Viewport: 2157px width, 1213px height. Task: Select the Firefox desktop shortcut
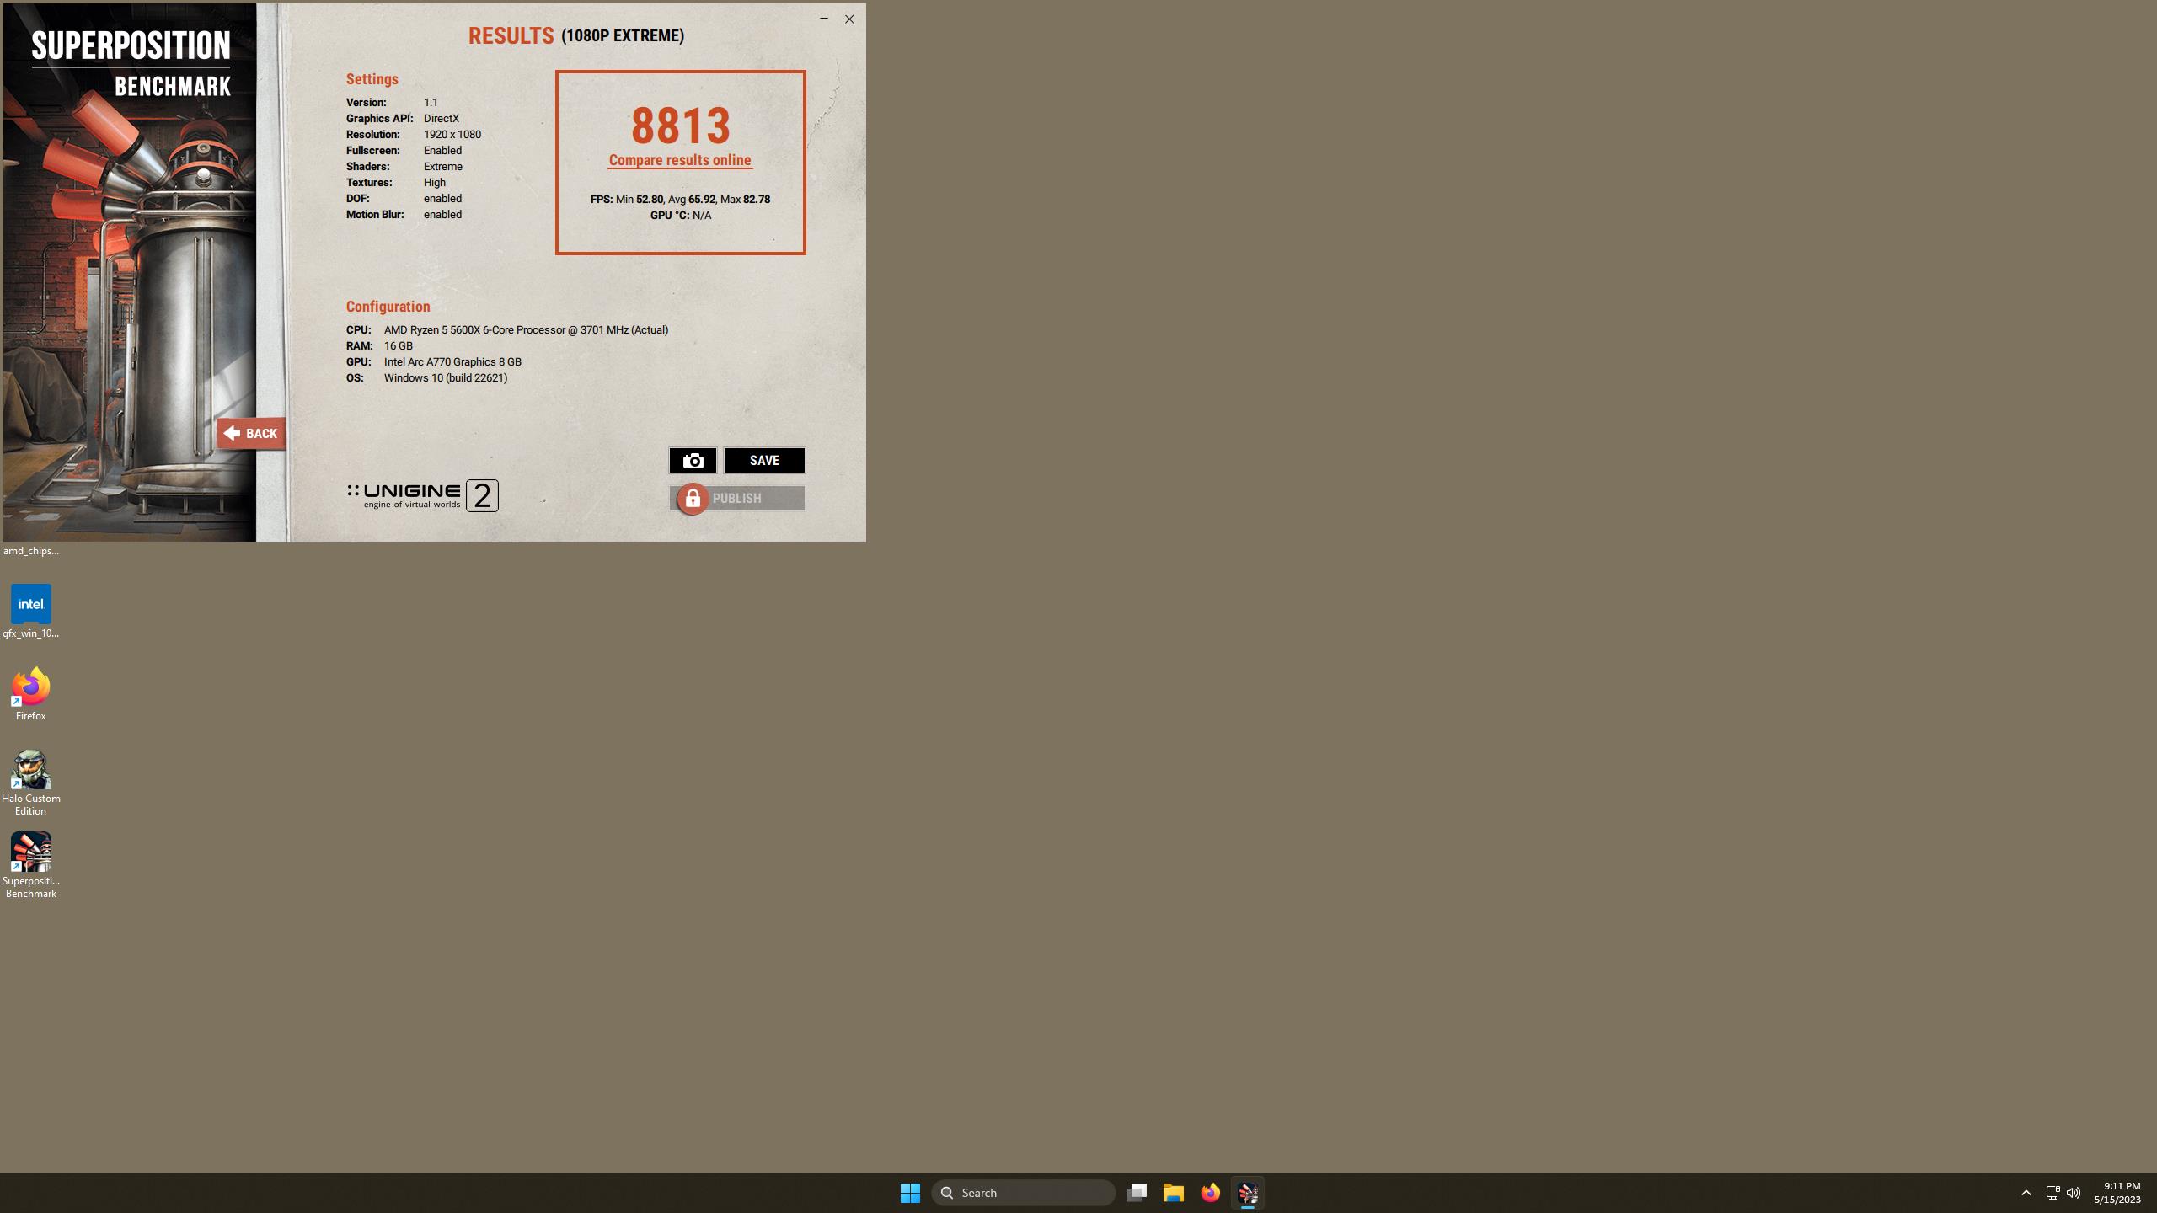click(x=30, y=694)
